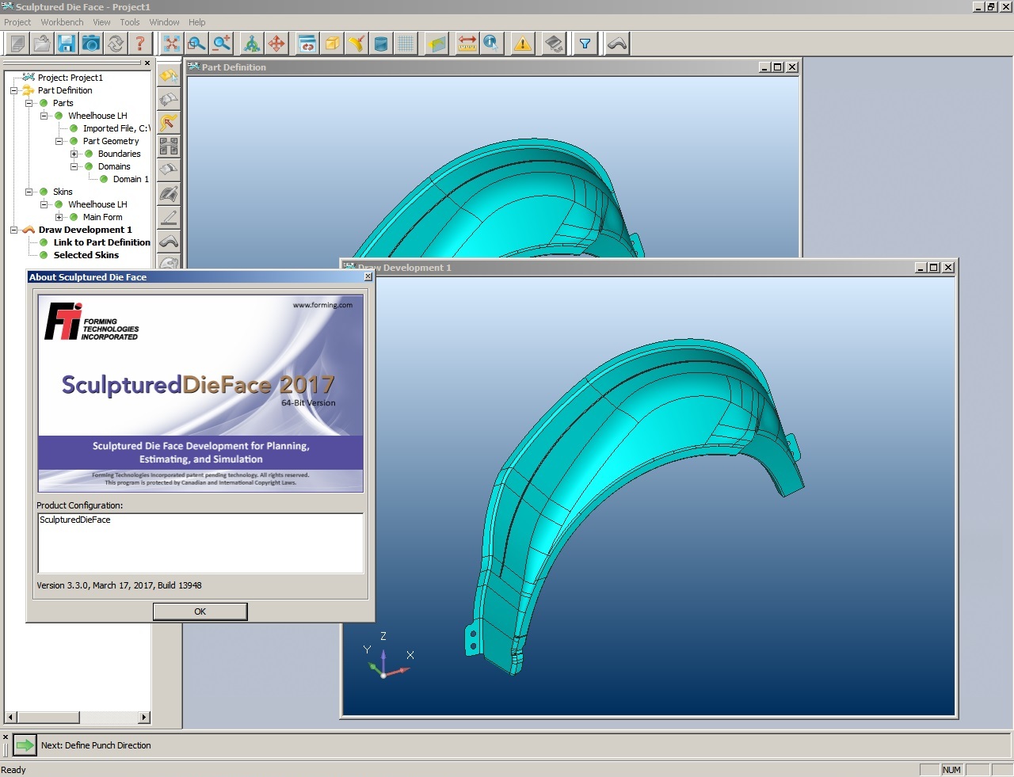This screenshot has width=1014, height=777.
Task: Select the zoom window magnifier icon
Action: pyautogui.click(x=196, y=44)
